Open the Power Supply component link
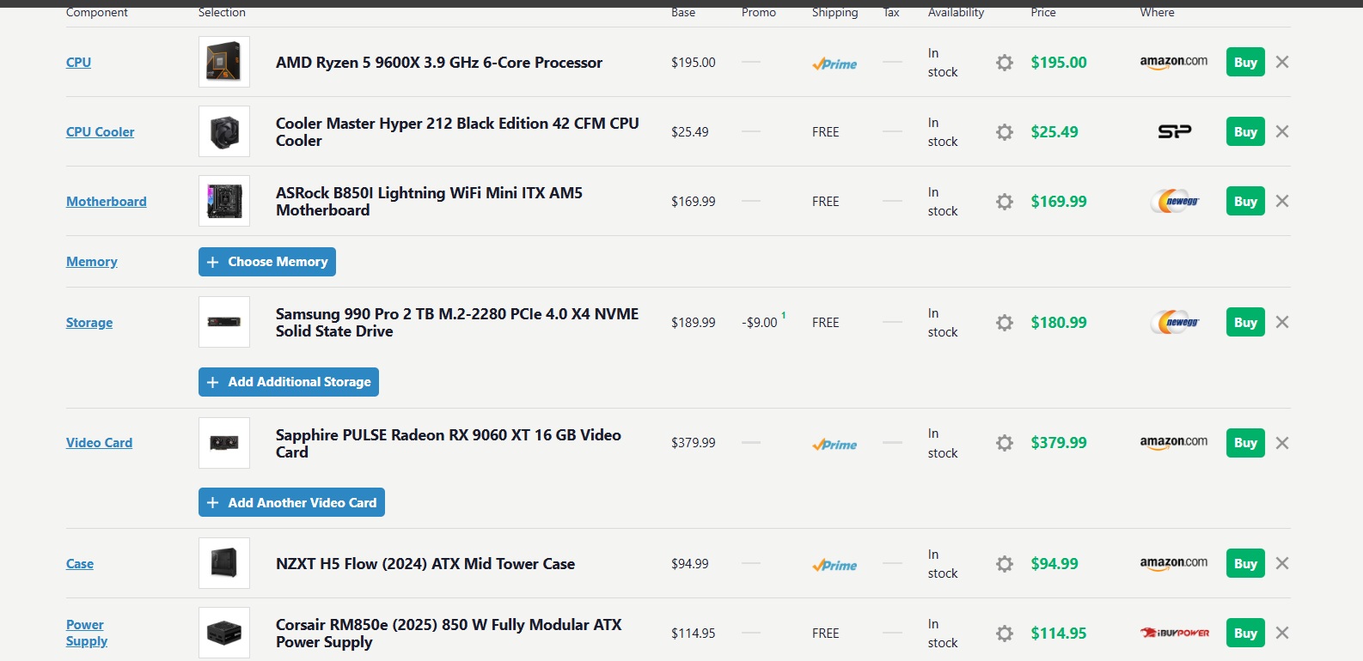 87,633
